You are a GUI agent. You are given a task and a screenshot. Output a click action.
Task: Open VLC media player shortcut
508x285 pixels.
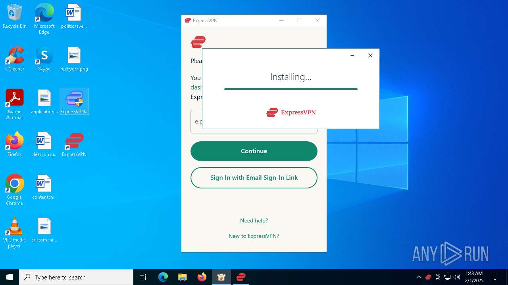tap(15, 233)
